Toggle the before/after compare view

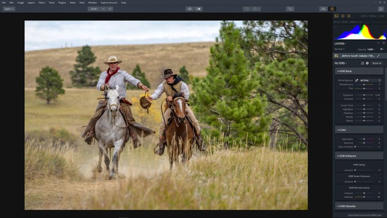(x=199, y=9)
